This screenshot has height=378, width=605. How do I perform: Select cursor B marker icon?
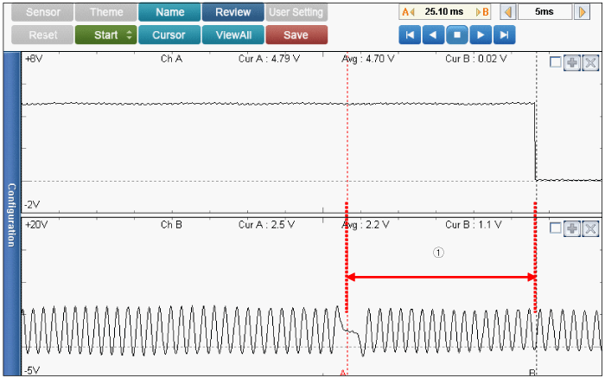pyautogui.click(x=482, y=12)
